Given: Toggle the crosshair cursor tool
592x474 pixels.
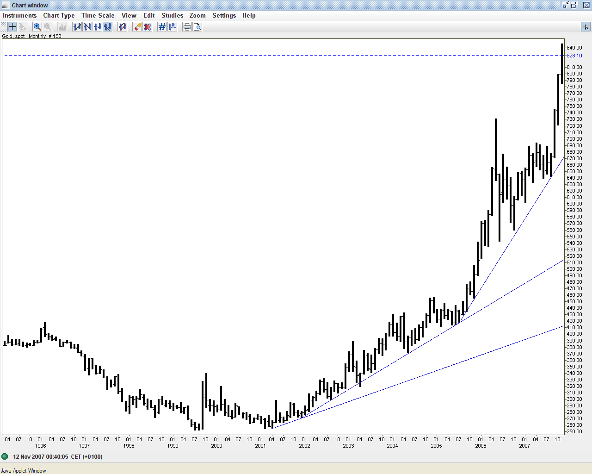Looking at the screenshot, I should click(x=12, y=27).
